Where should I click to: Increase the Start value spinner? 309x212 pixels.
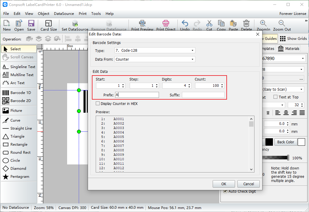click(x=123, y=84)
